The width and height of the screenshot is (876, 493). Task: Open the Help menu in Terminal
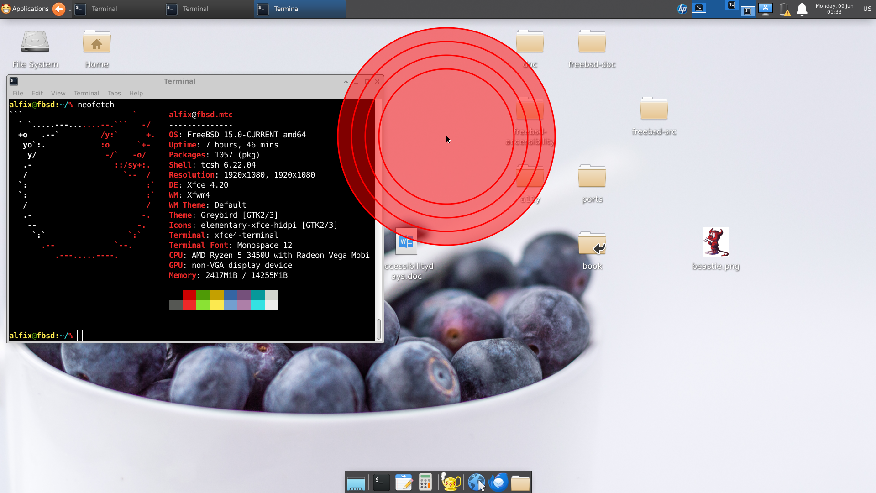click(x=136, y=93)
